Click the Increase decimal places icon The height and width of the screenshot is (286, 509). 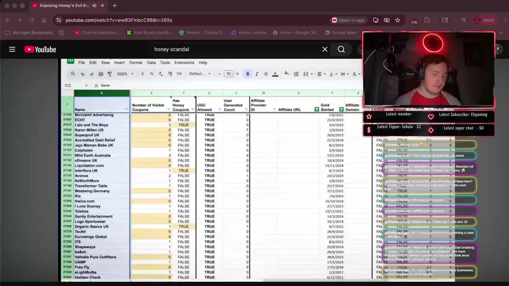coord(170,74)
